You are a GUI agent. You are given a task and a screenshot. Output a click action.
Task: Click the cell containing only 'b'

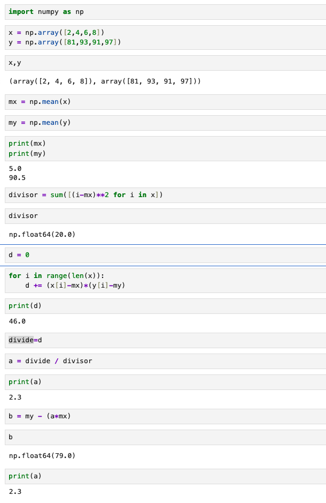165,437
